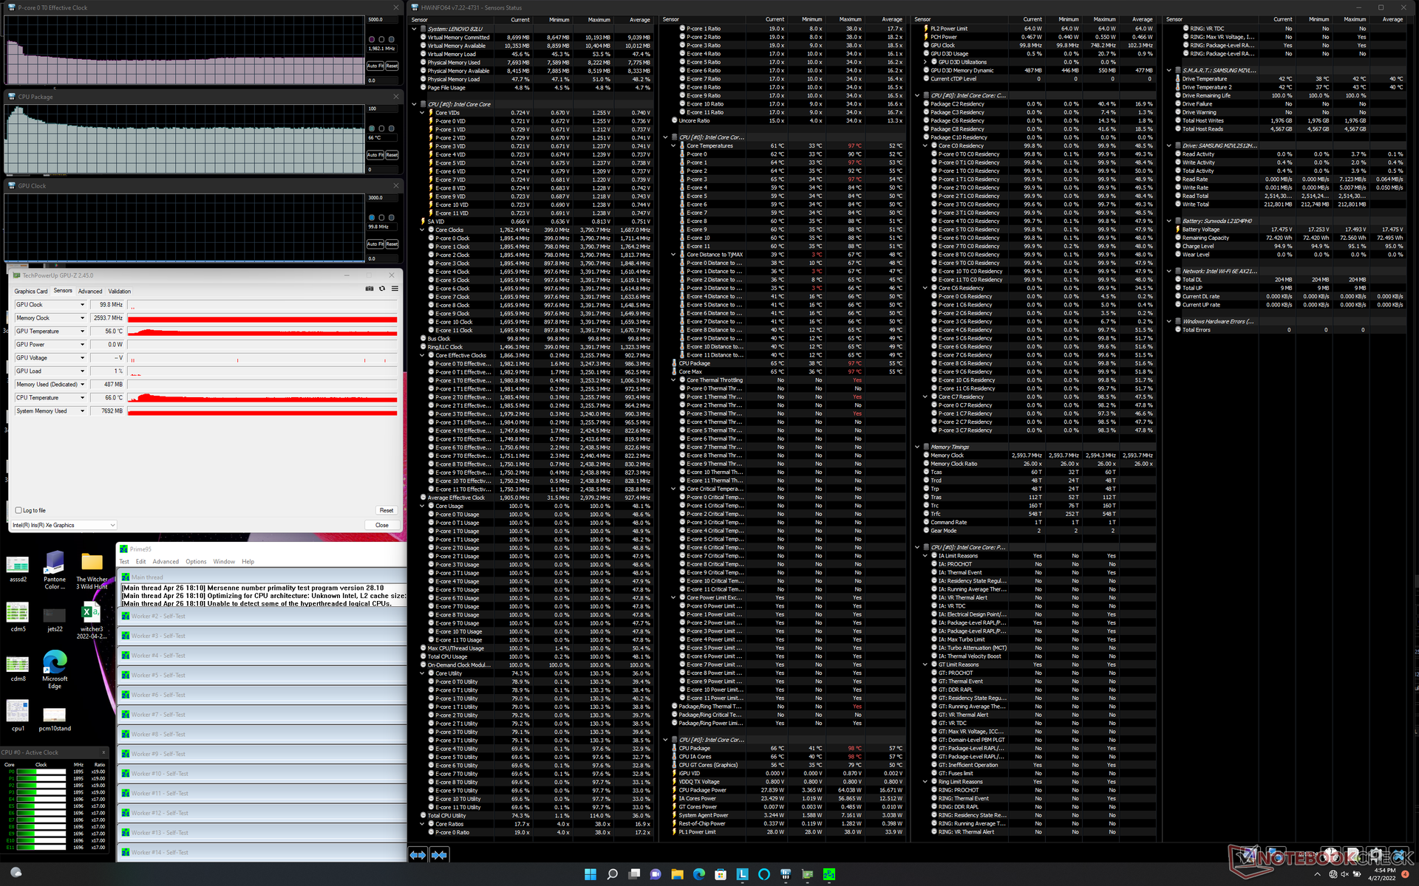
Task: Click Auto Fit in GPU Clock graph
Action: tap(374, 244)
